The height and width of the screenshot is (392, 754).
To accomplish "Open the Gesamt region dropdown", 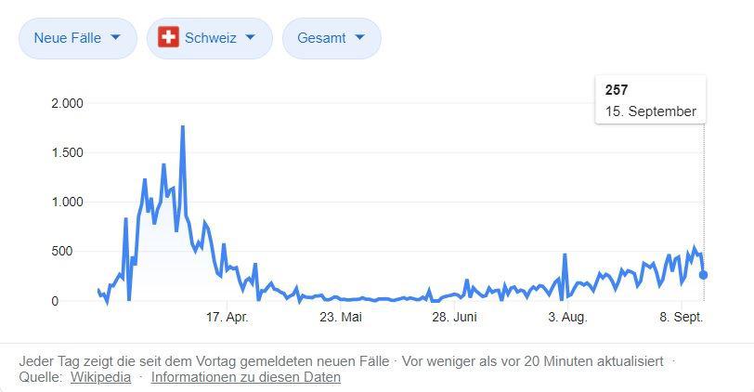I will [331, 38].
